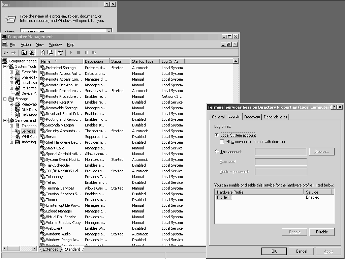
Task: Click the Disable hardware profile button
Action: point(322,232)
